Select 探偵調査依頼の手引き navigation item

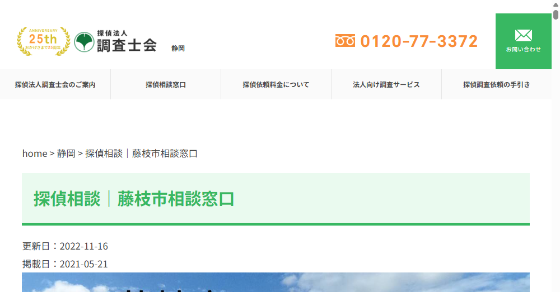pos(496,85)
